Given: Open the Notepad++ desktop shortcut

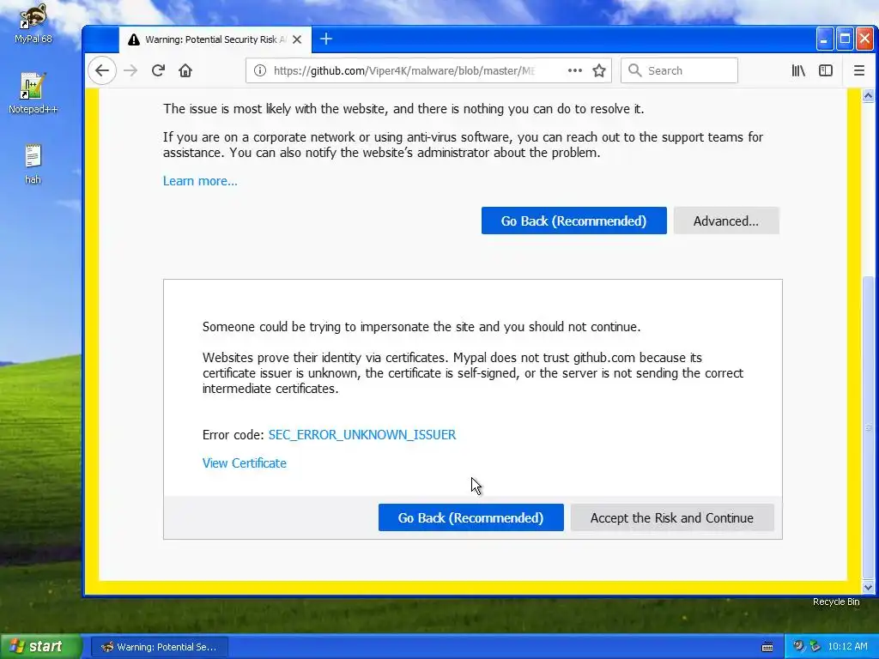Looking at the screenshot, I should [33, 93].
